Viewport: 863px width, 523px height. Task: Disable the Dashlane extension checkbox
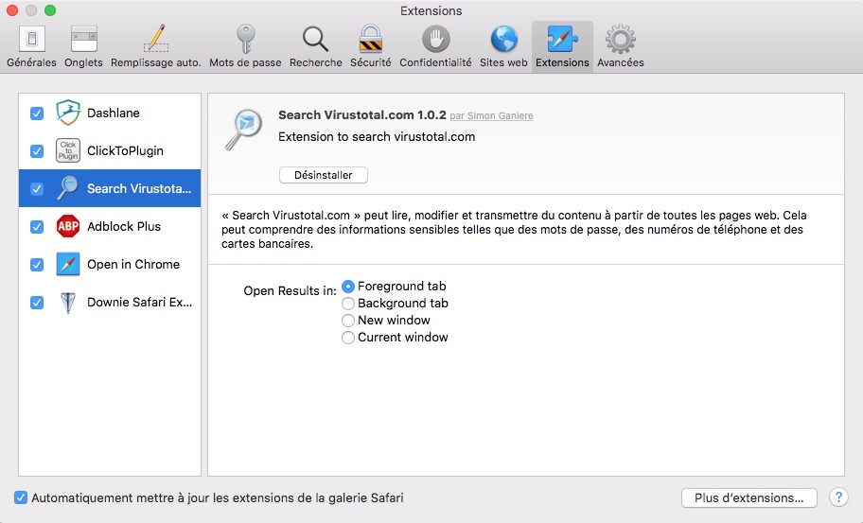click(x=37, y=113)
